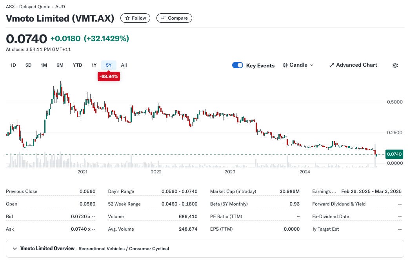Click the large 0.0740 price quote

pyautogui.click(x=26, y=39)
